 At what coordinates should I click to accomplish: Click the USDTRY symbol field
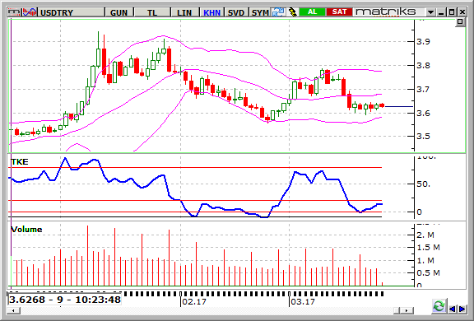[71, 12]
